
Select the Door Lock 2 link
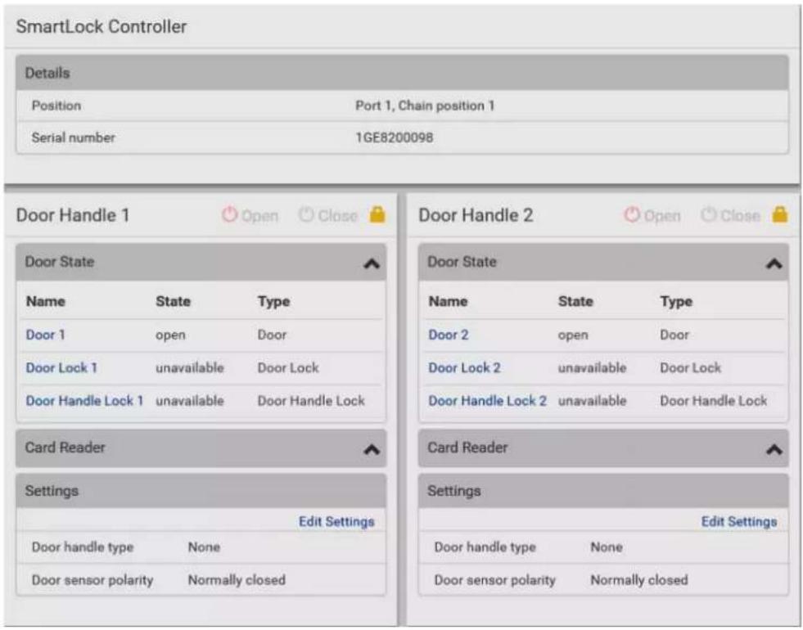pos(464,367)
